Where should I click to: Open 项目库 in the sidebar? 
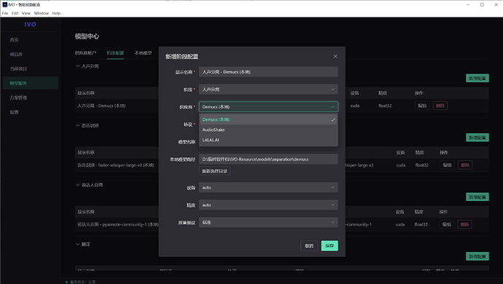click(x=30, y=54)
